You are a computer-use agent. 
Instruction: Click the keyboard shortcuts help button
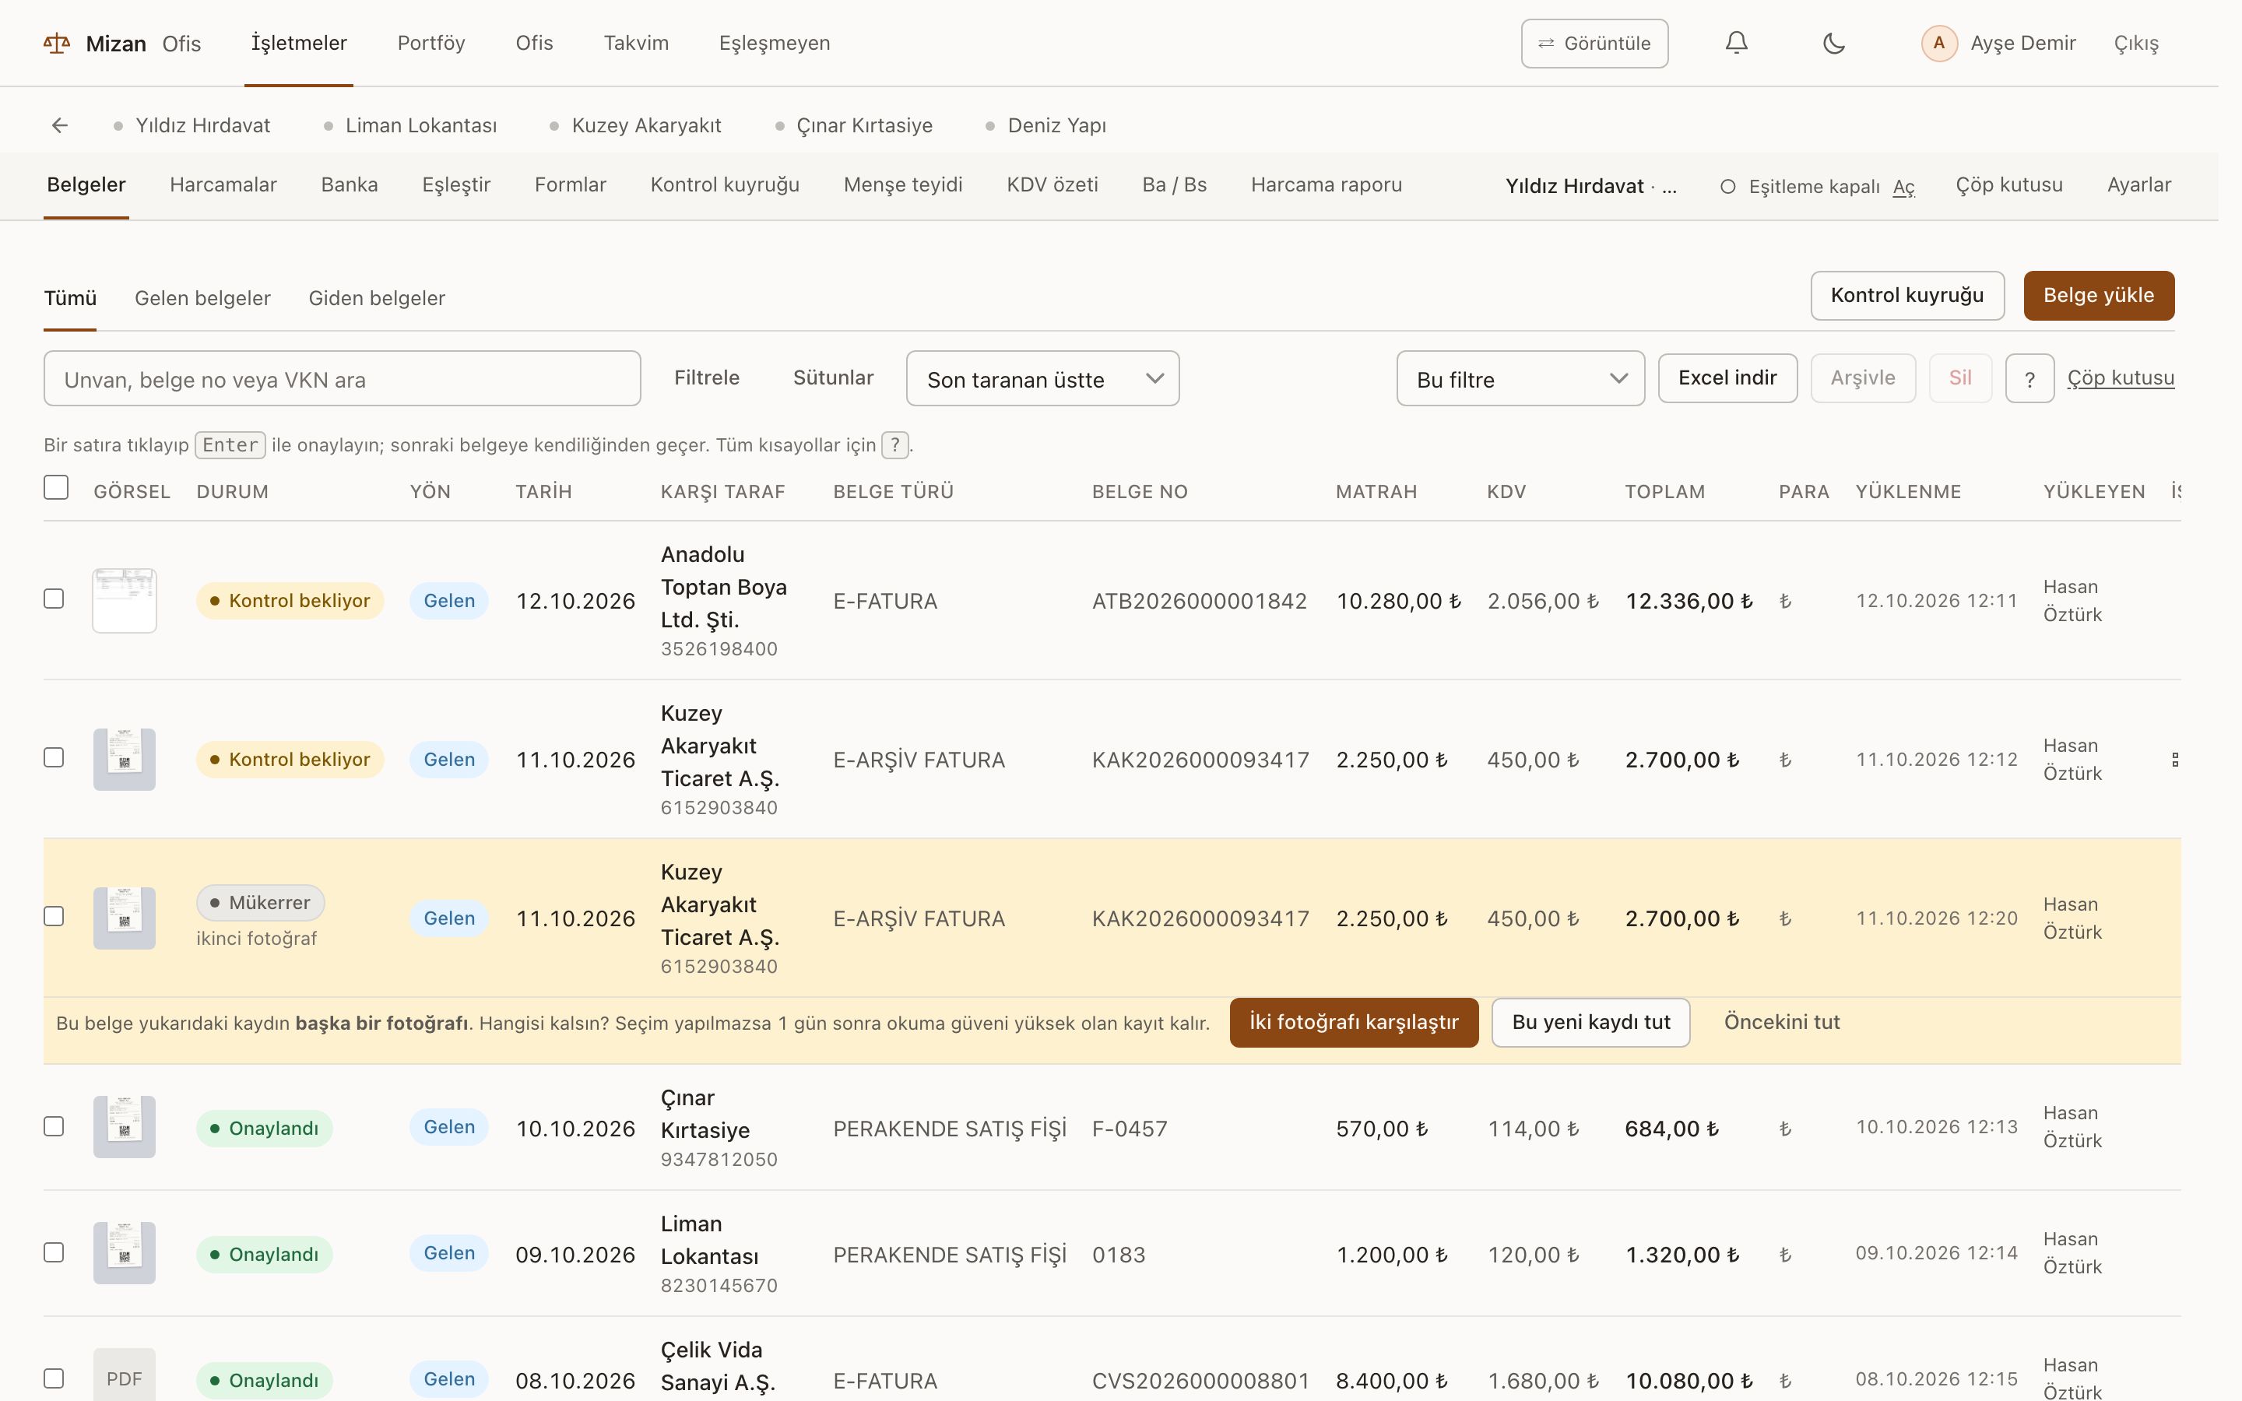(2029, 378)
